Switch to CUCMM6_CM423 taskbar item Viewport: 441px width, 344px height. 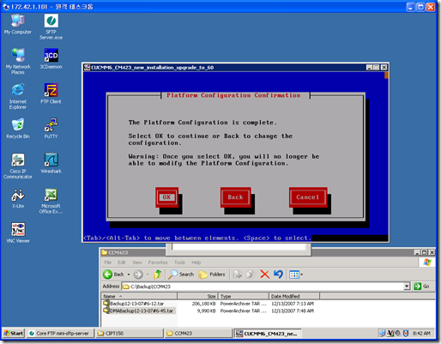tap(268, 333)
